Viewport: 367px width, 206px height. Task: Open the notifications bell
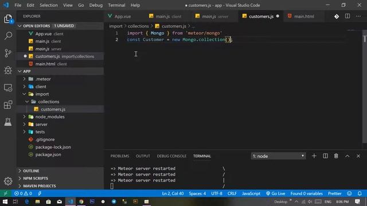click(360, 193)
